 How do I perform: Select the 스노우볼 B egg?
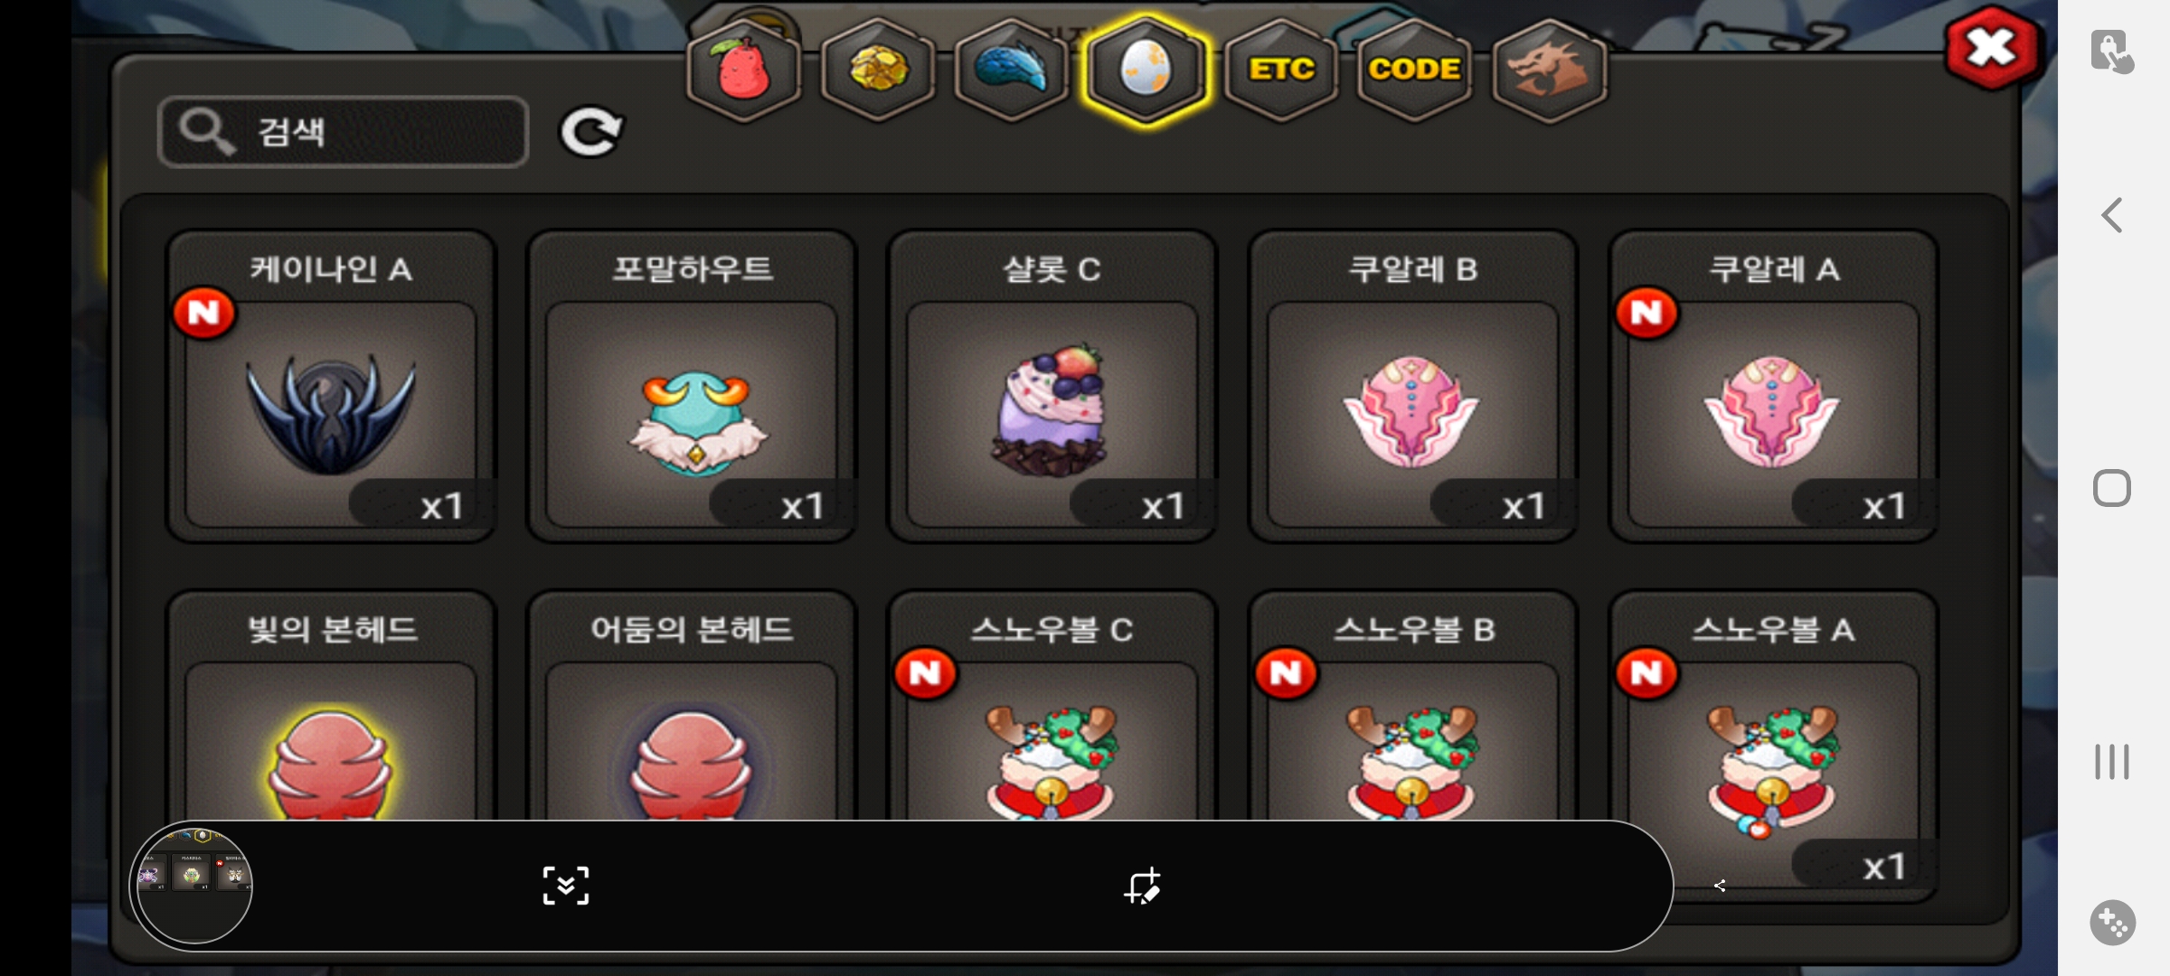1413,707
